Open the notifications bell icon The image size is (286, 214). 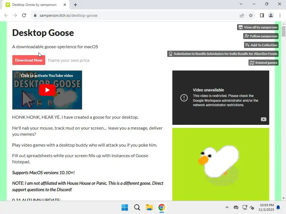(278, 207)
